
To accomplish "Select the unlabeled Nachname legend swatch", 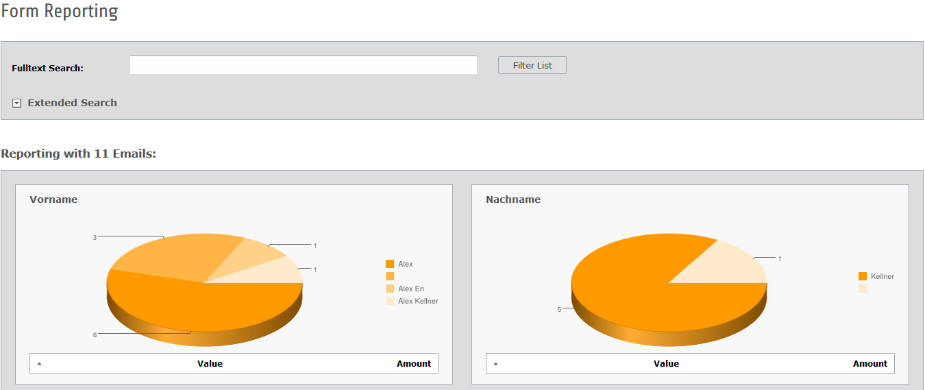I will [x=863, y=289].
